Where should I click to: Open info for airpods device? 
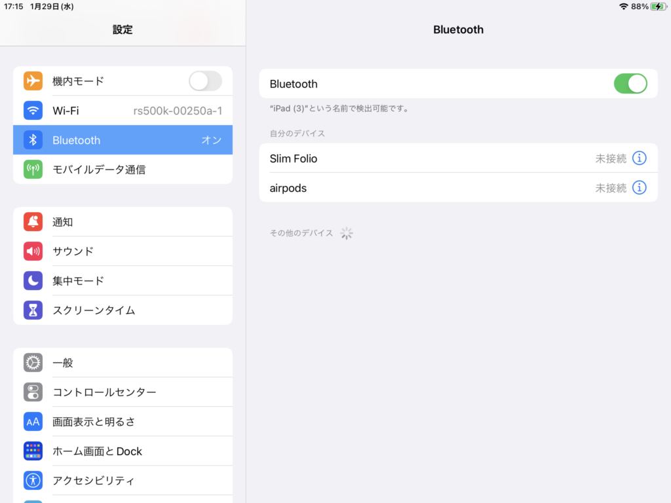pyautogui.click(x=640, y=188)
